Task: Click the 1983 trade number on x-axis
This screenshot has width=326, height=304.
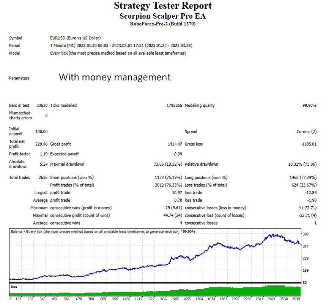Action: click(x=223, y=299)
